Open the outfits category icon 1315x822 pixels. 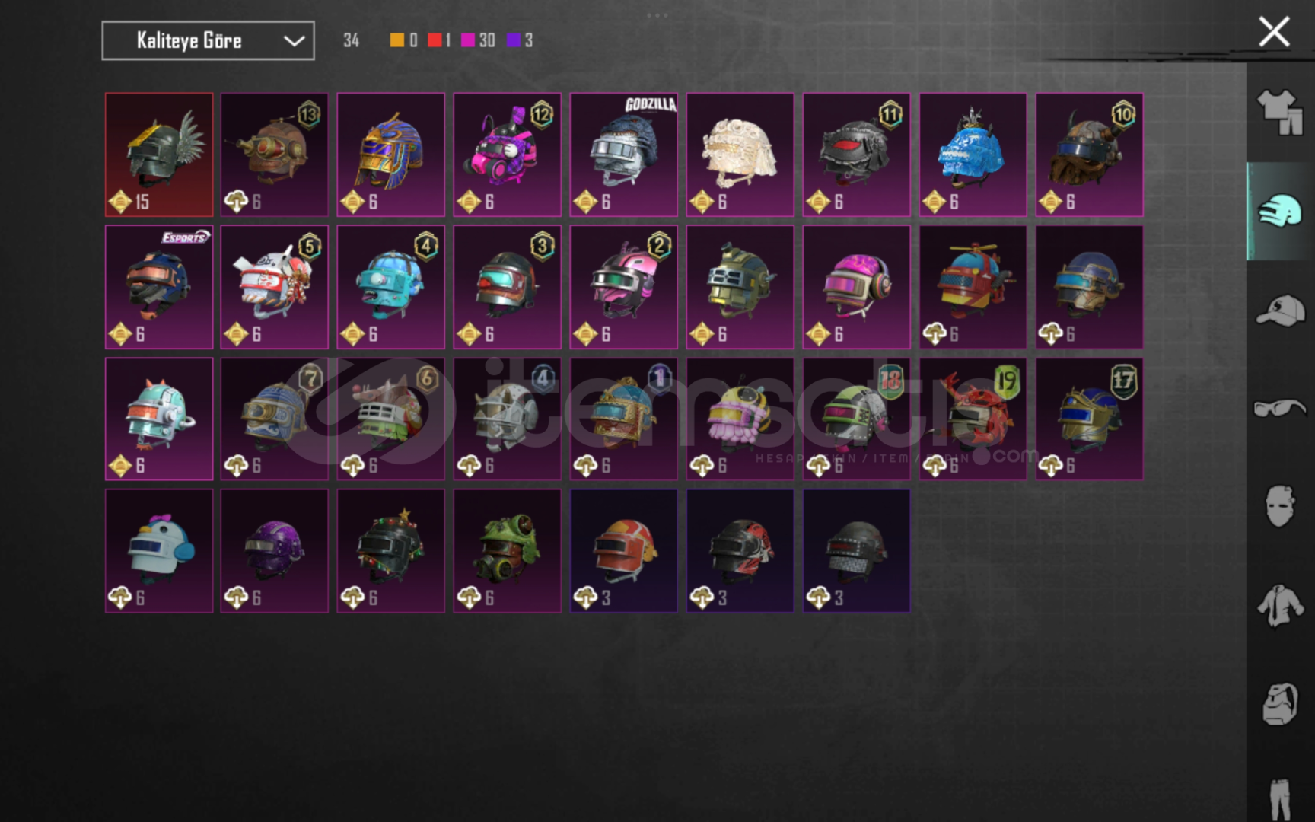[1280, 112]
